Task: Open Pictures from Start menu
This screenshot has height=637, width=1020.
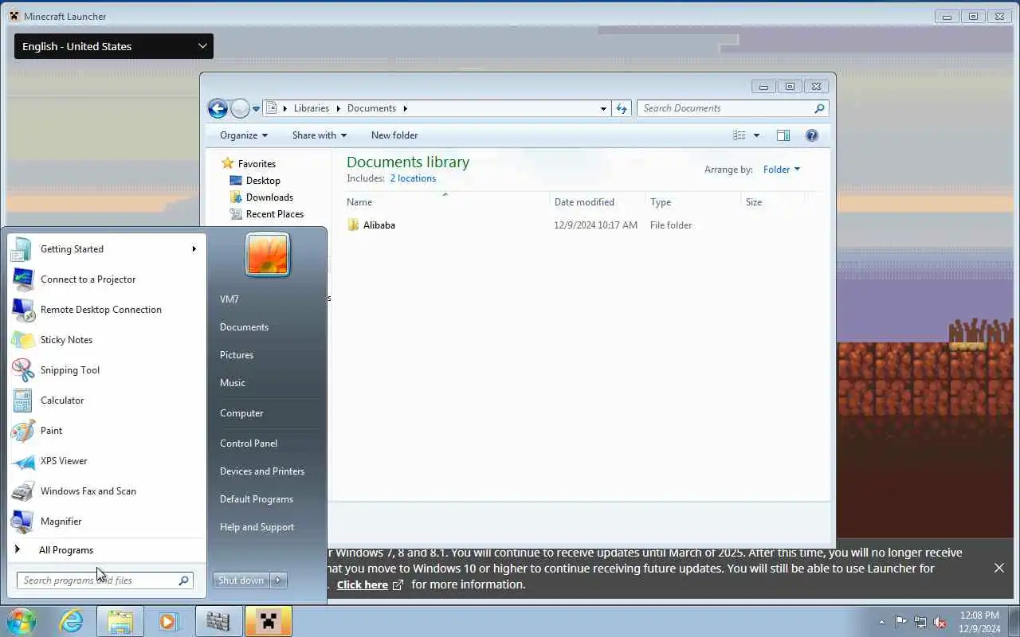Action: tap(237, 355)
